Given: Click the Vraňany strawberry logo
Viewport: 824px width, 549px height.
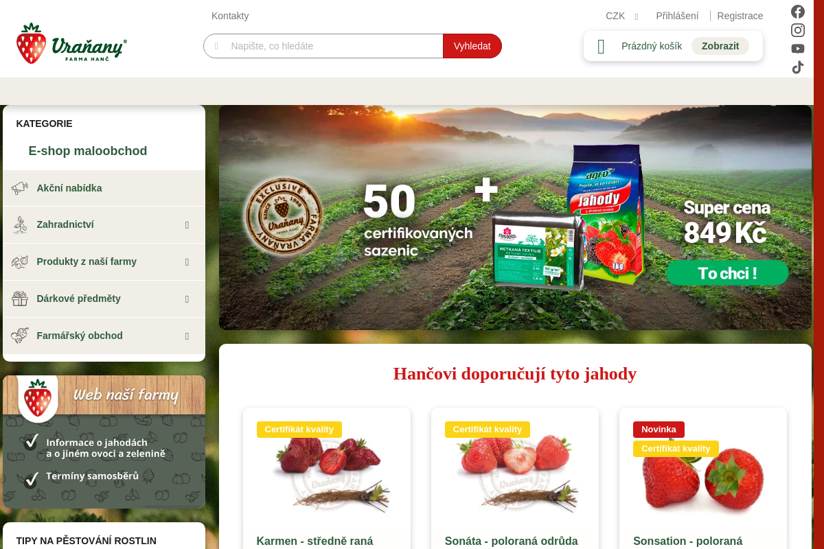Looking at the screenshot, I should pos(71,43).
